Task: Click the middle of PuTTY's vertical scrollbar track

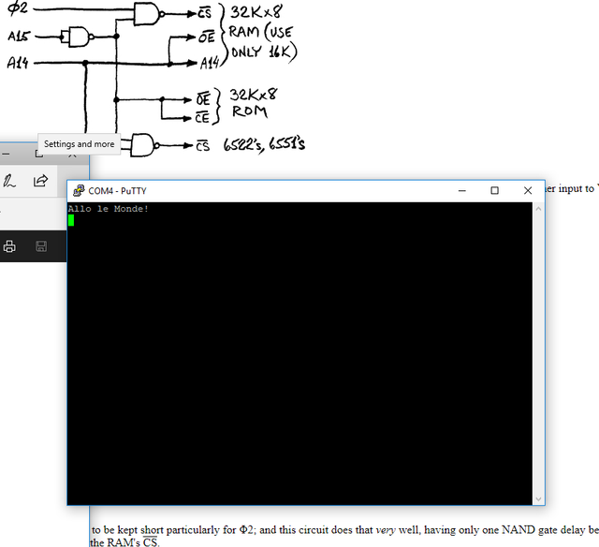Action: (x=538, y=354)
